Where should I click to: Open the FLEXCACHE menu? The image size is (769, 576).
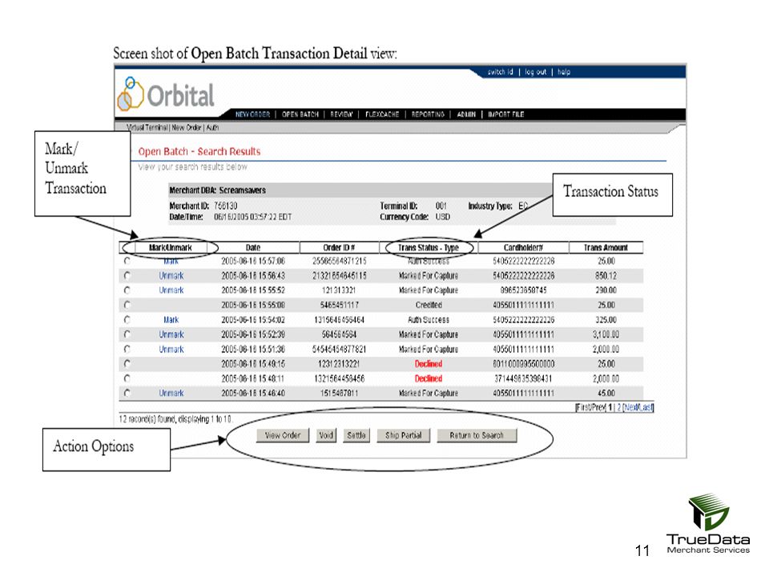[x=382, y=114]
